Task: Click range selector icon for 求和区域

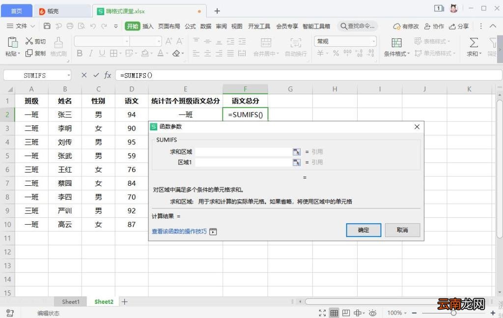Action: pyautogui.click(x=297, y=152)
